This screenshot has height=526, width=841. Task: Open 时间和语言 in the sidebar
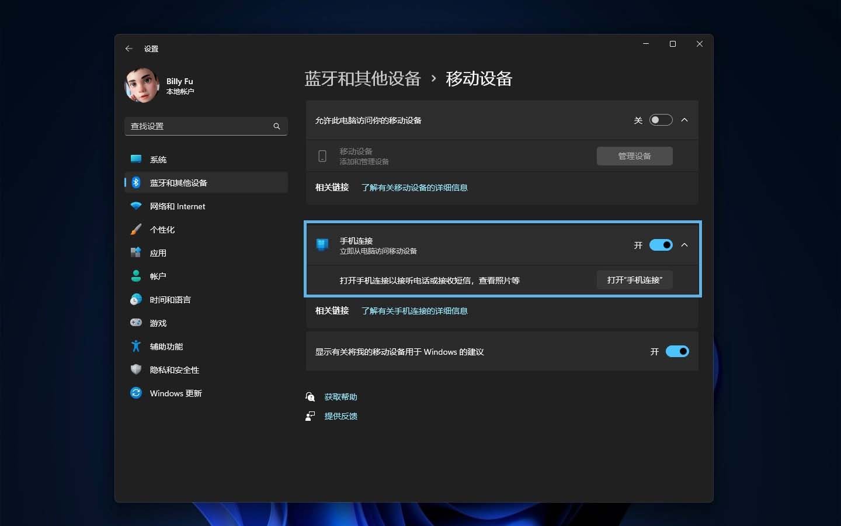(170, 300)
